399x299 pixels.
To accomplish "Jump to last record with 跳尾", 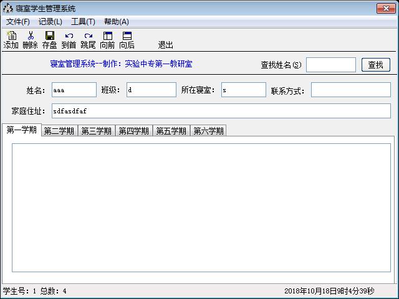I will coord(88,40).
